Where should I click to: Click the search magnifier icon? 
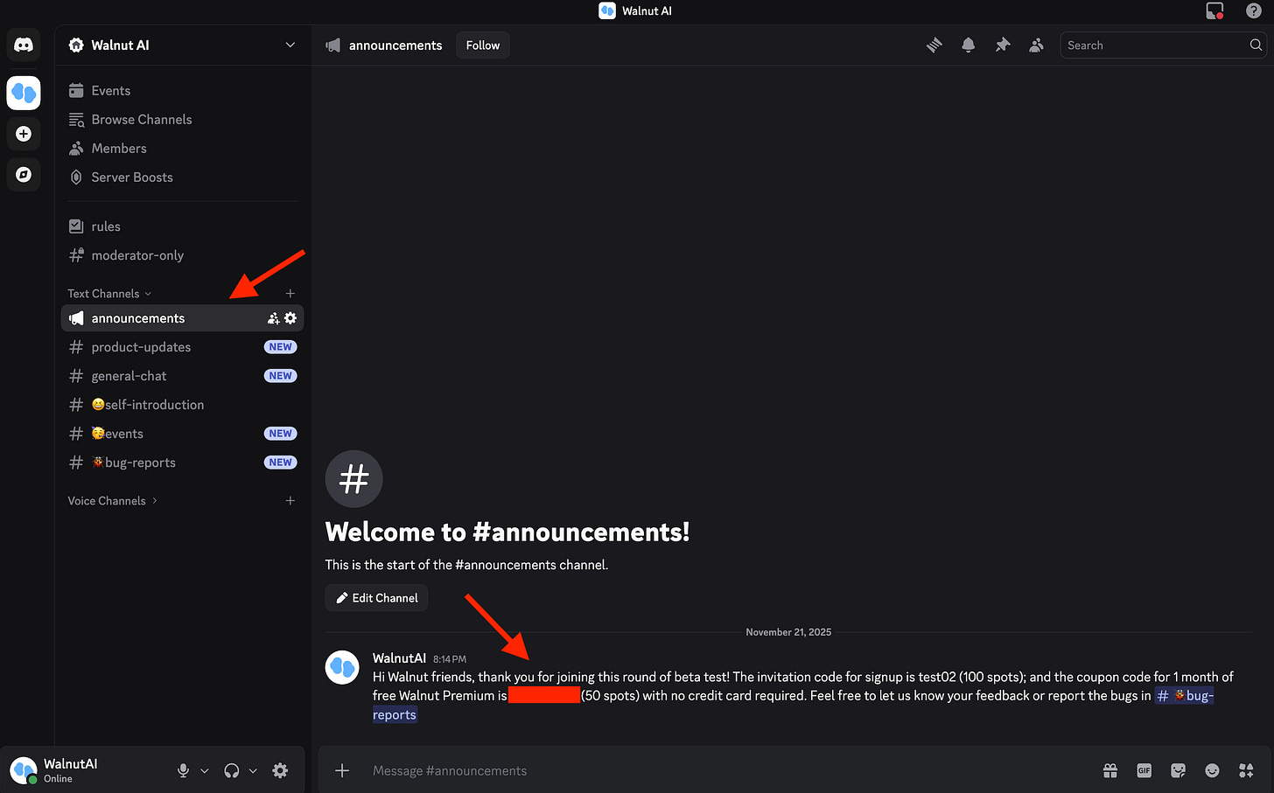point(1256,45)
